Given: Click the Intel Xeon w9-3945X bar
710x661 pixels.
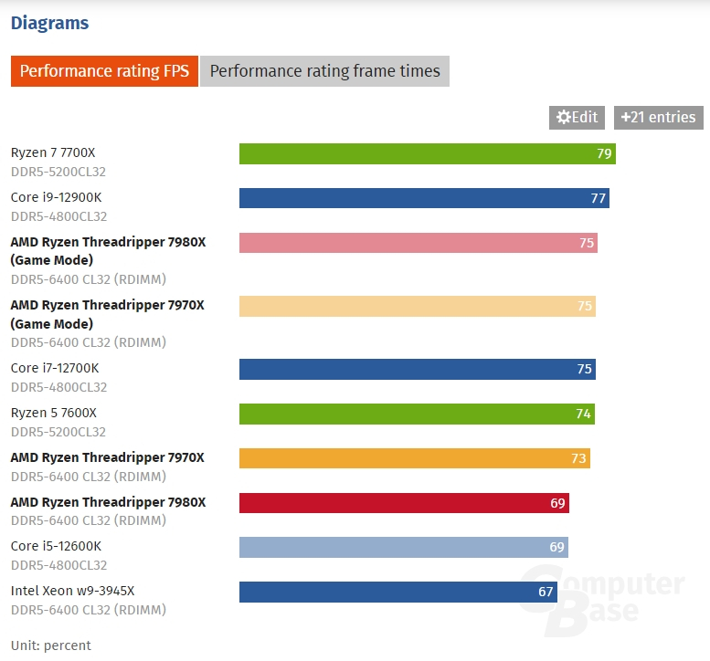Looking at the screenshot, I should [398, 592].
